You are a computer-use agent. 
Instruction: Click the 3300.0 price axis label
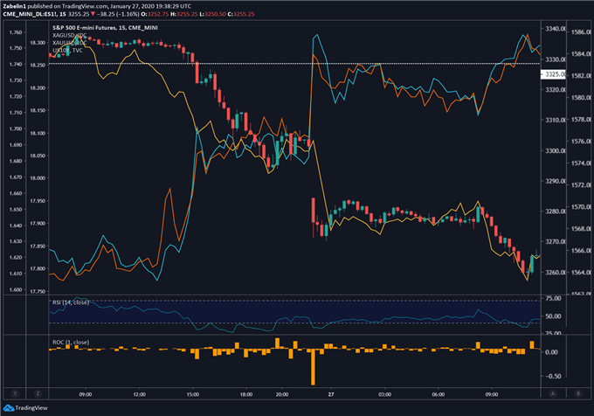click(x=556, y=151)
